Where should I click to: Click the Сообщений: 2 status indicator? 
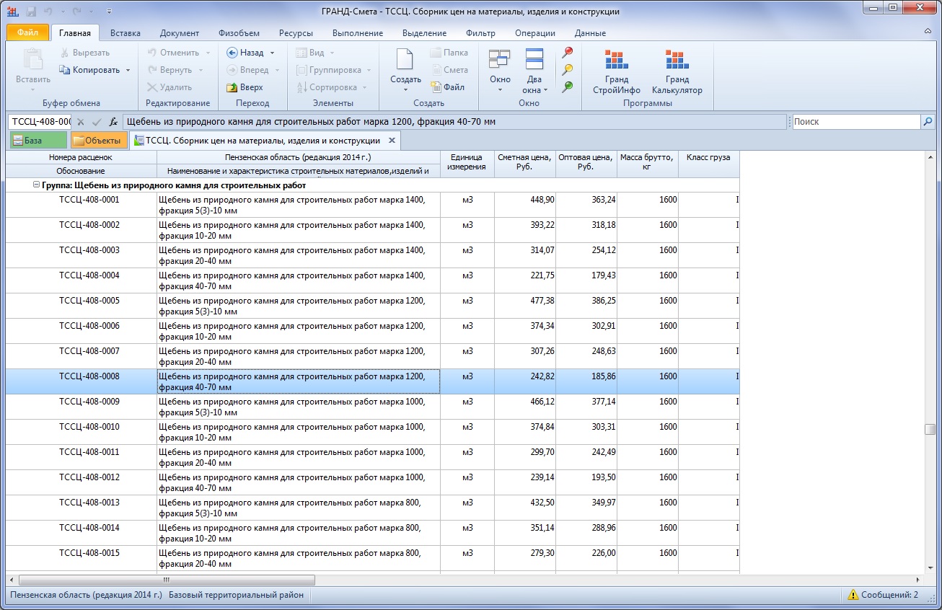(883, 595)
